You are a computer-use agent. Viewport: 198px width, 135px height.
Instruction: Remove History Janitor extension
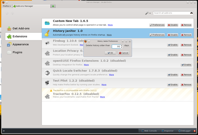pos(186,35)
